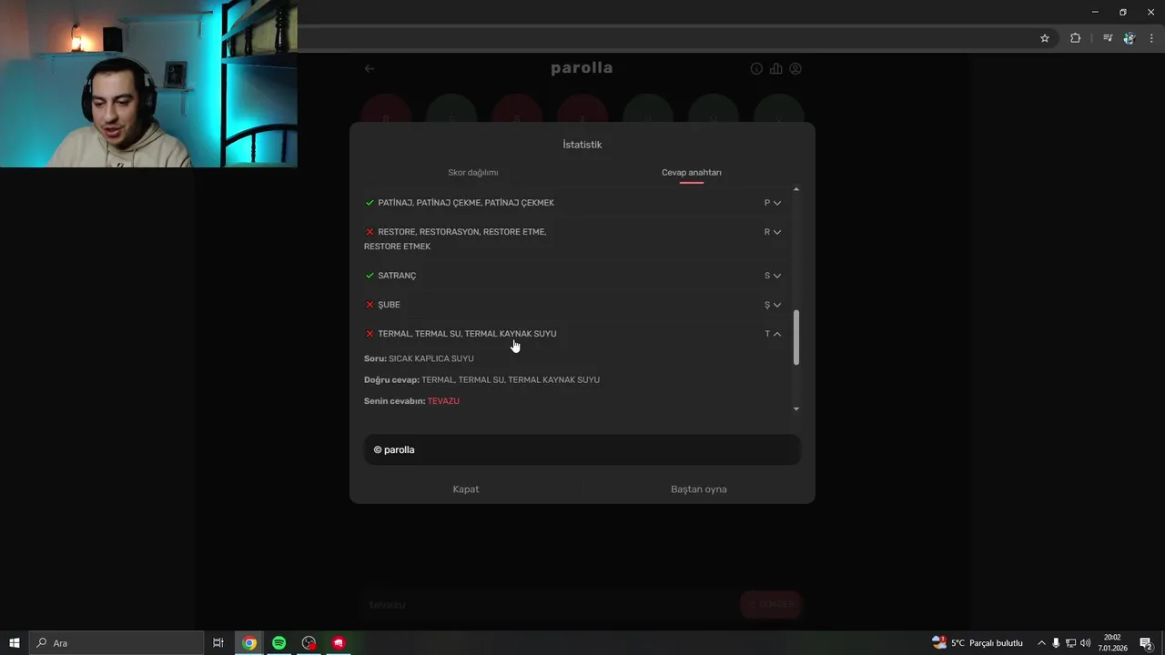Open Chrome's three-dot menu
1165x655 pixels.
coord(1151,38)
